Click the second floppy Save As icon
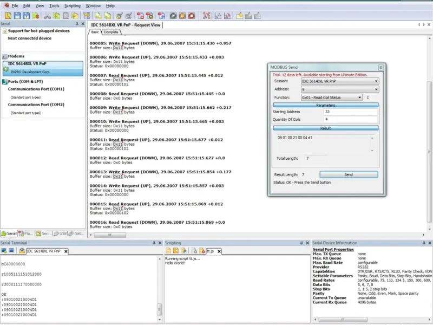Viewport: 433px width, 325px height. [26, 16]
